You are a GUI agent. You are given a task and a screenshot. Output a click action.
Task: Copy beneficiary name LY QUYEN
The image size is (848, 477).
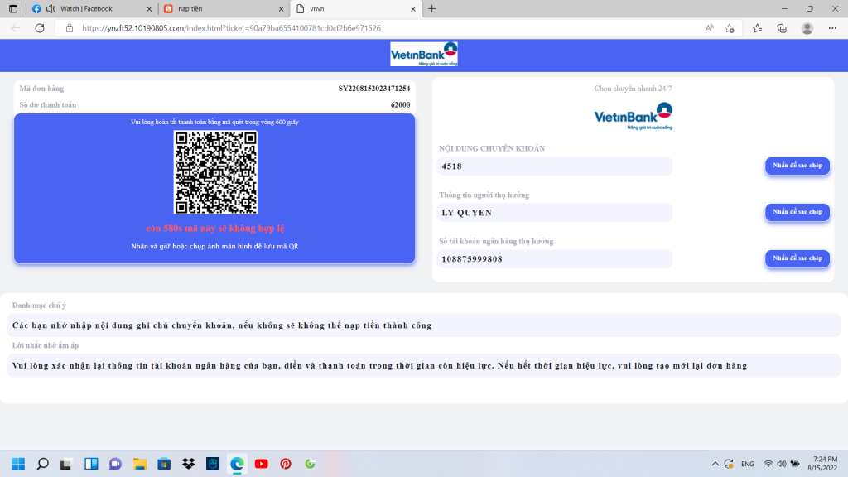coord(797,212)
